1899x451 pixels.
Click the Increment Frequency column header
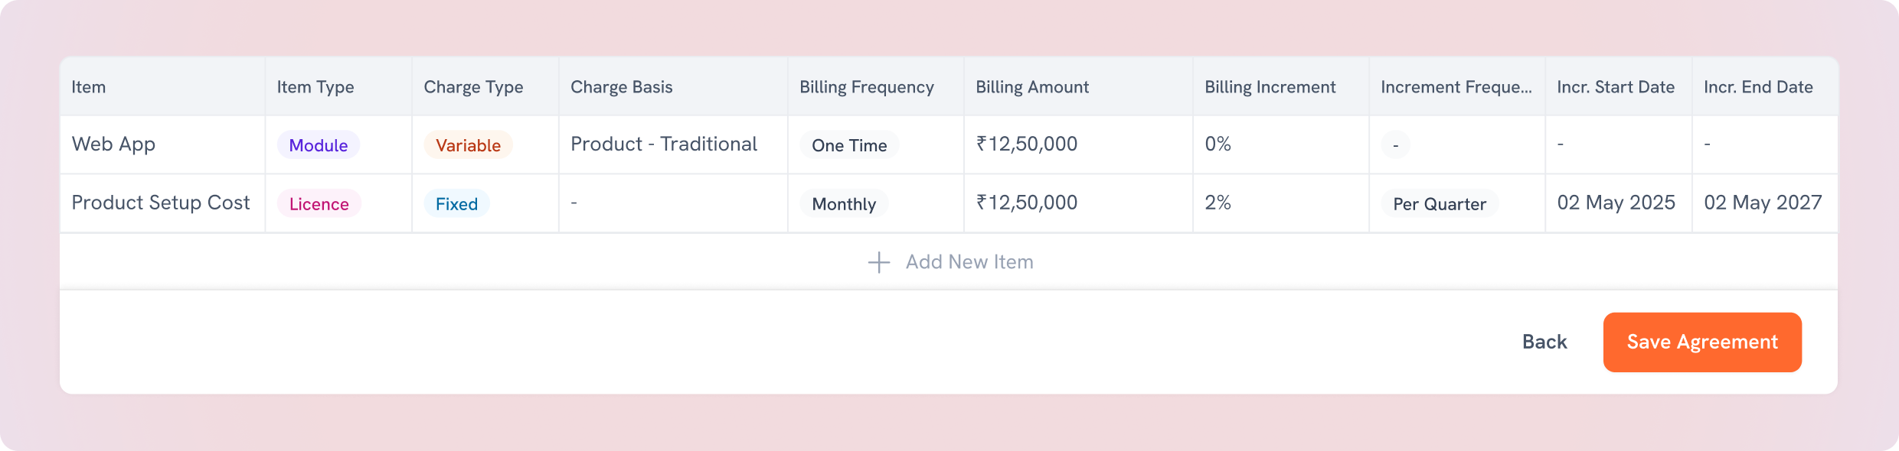(1456, 87)
